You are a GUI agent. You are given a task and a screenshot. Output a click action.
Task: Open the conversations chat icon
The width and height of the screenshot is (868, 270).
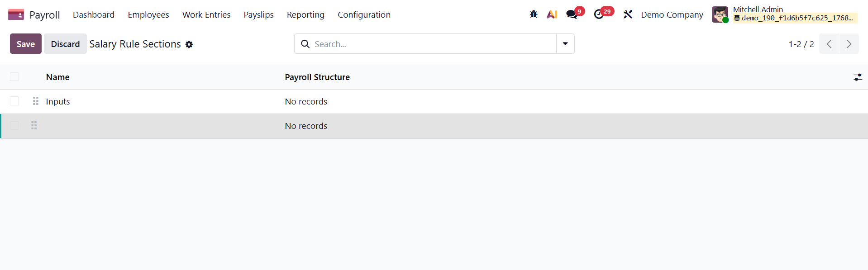(x=572, y=14)
